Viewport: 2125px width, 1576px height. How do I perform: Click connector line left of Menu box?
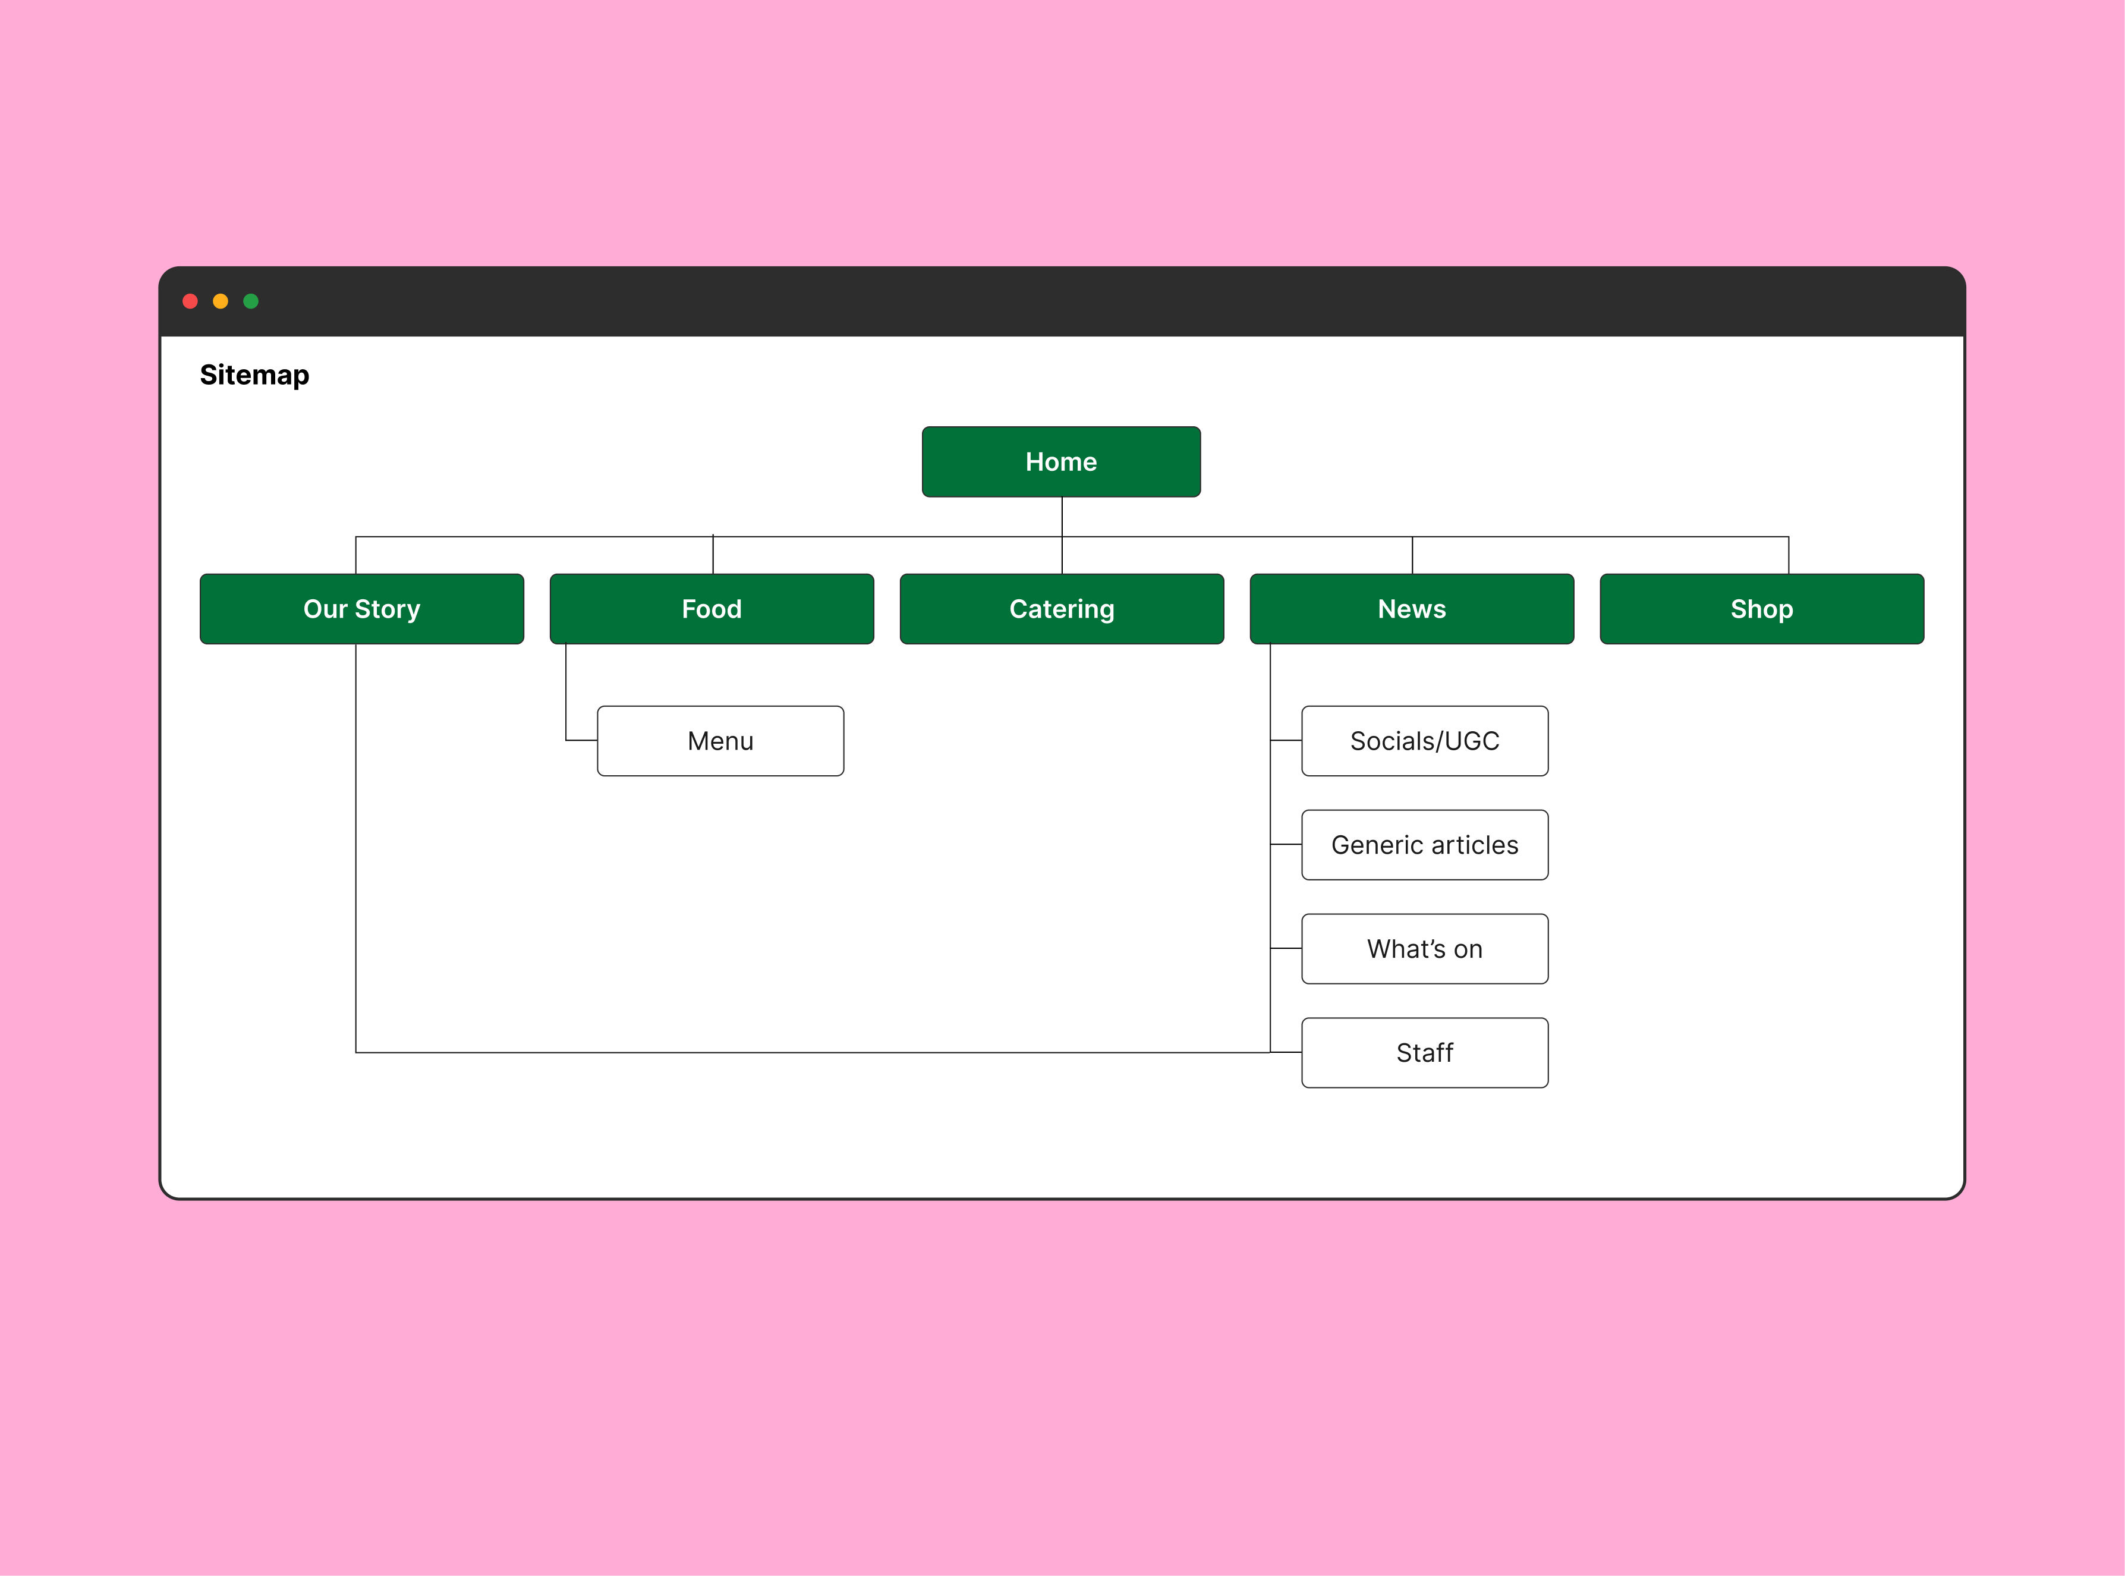[581, 740]
